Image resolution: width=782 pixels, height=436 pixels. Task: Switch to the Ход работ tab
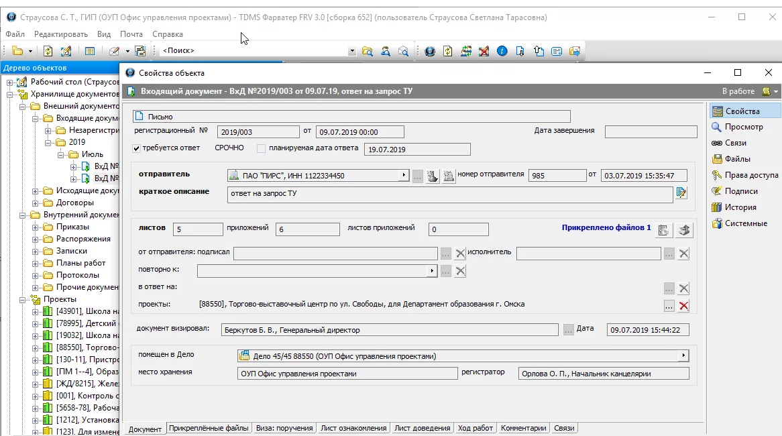[476, 428]
